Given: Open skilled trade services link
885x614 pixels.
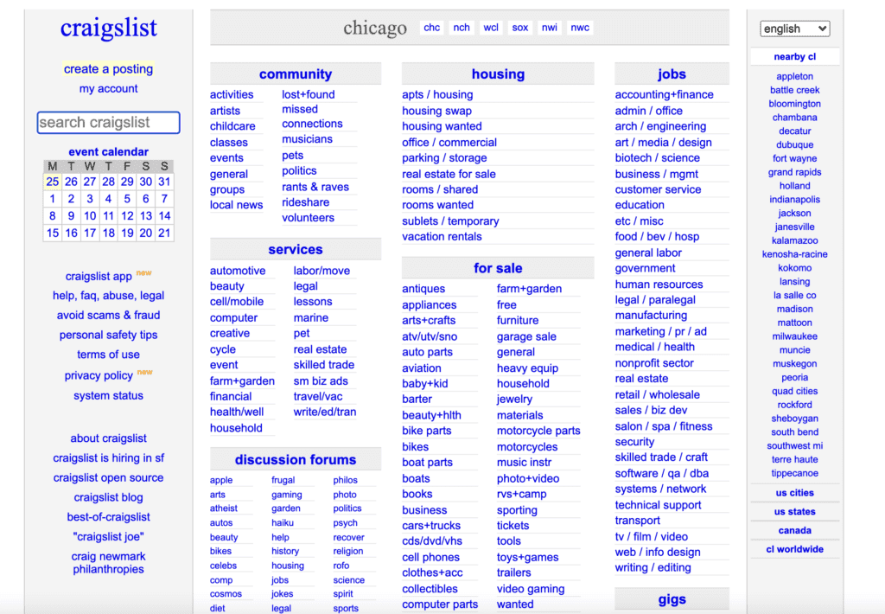Looking at the screenshot, I should 323,365.
